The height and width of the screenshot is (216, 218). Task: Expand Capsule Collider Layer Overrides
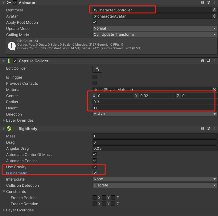coord(4,120)
